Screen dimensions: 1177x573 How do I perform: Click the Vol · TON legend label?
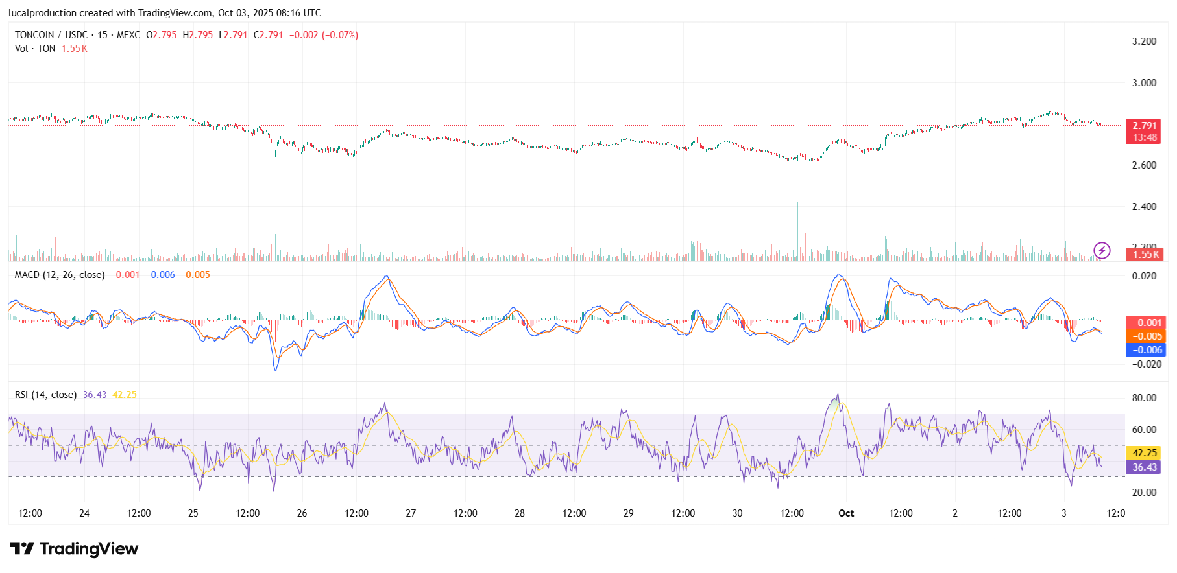coord(35,49)
